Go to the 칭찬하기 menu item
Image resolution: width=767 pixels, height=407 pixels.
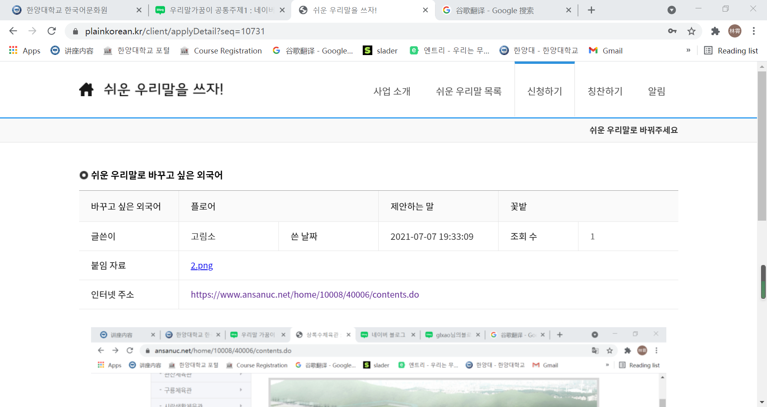pyautogui.click(x=605, y=91)
